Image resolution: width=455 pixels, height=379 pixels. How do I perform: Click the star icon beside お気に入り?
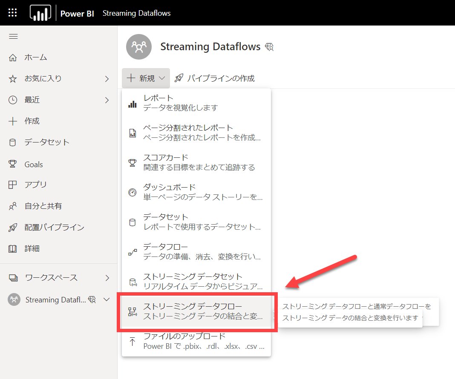[13, 79]
